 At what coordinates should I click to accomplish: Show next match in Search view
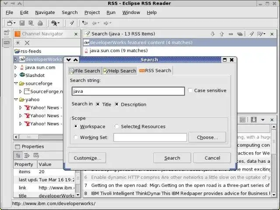coord(213,34)
